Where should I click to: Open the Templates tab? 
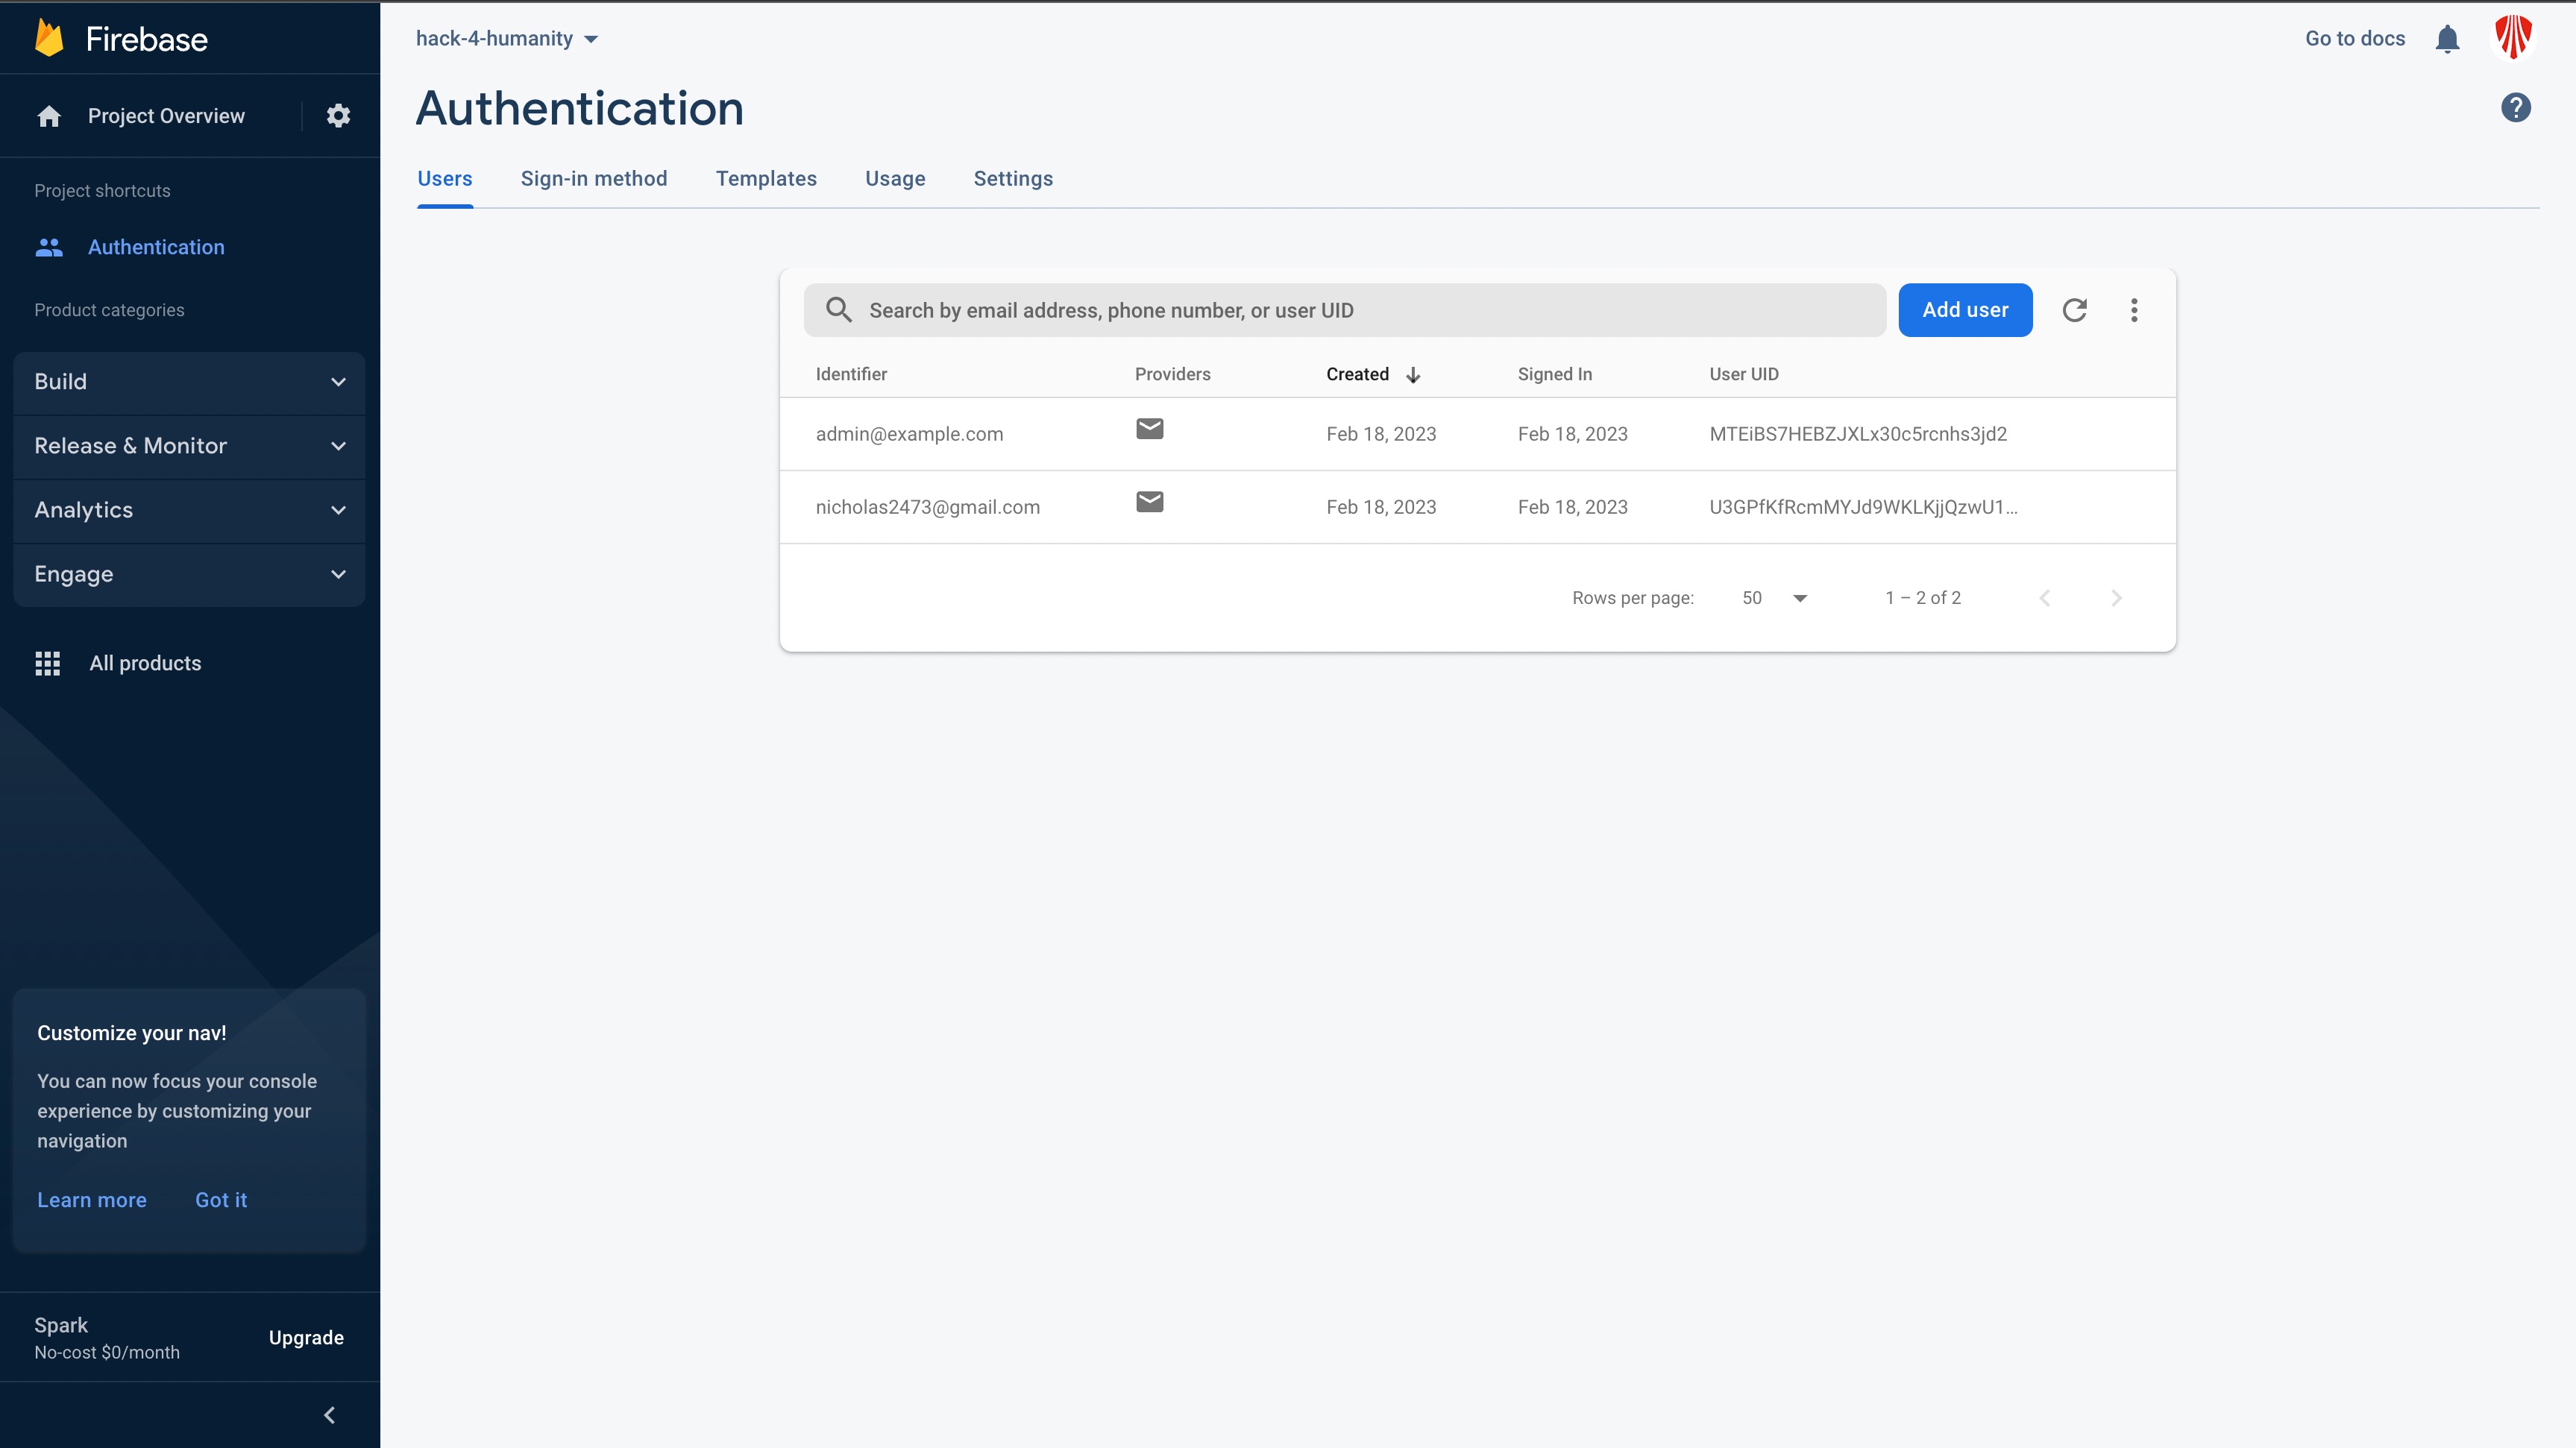pyautogui.click(x=766, y=179)
